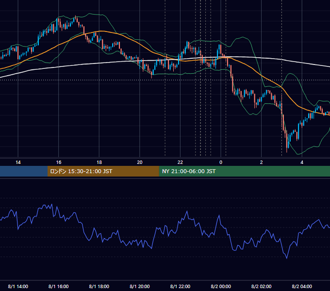This screenshot has height=291, width=330.
Task: Click the 8/1 14:00 label on oscillator axis
Action: click(18, 286)
